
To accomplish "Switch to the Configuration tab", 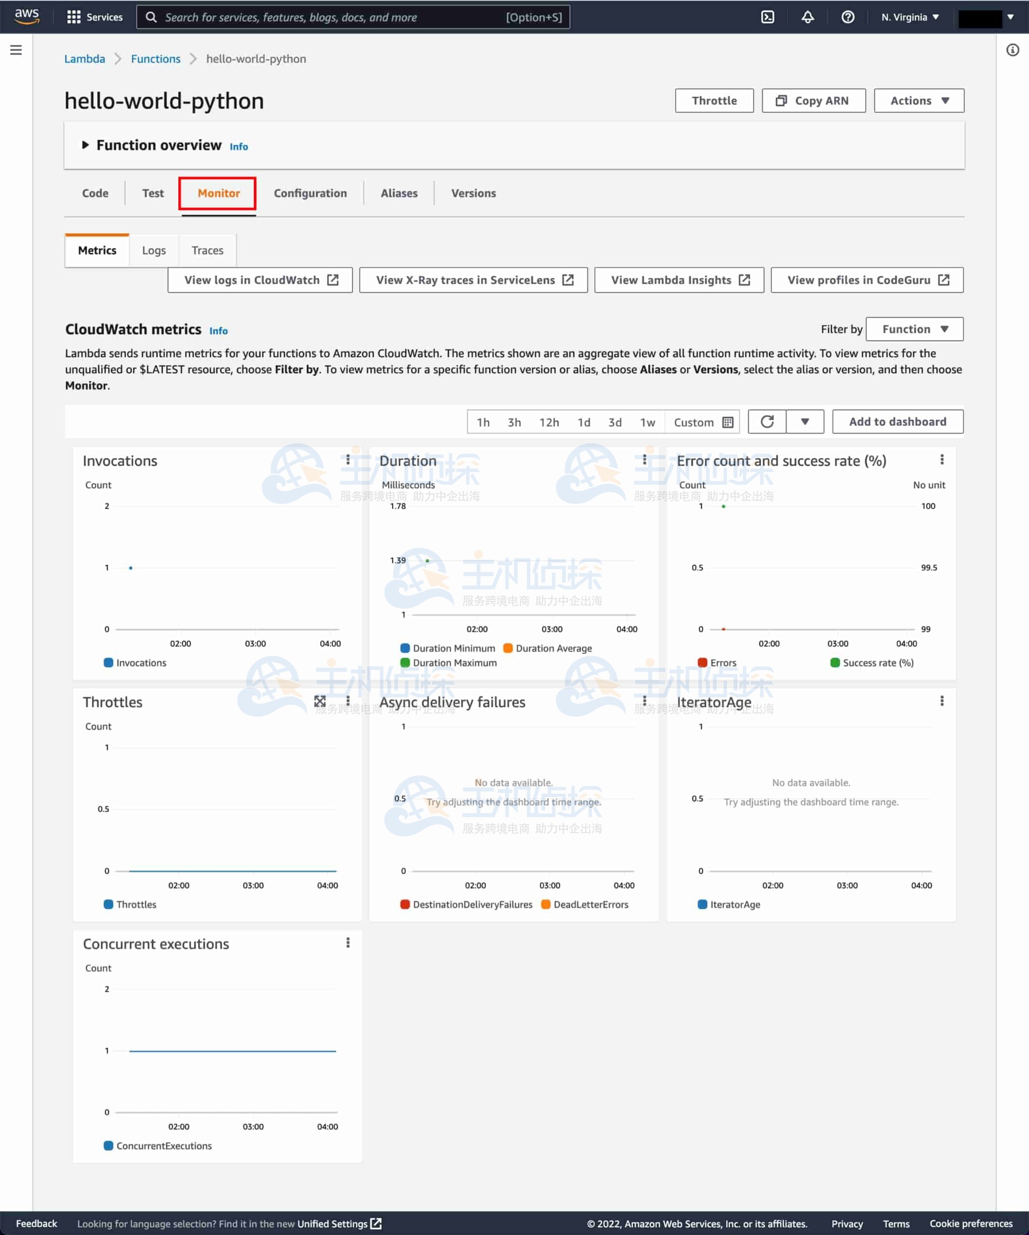I will coord(310,193).
